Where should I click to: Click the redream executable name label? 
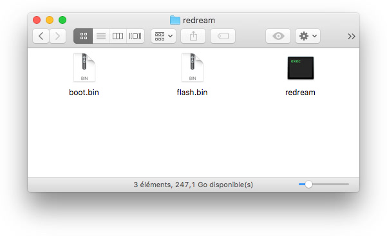click(x=300, y=93)
